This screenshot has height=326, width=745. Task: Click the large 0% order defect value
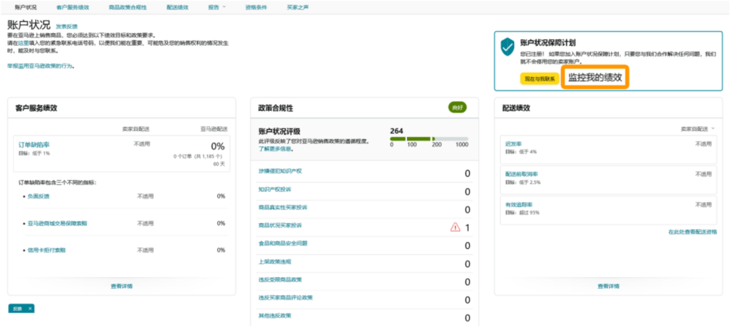(217, 146)
